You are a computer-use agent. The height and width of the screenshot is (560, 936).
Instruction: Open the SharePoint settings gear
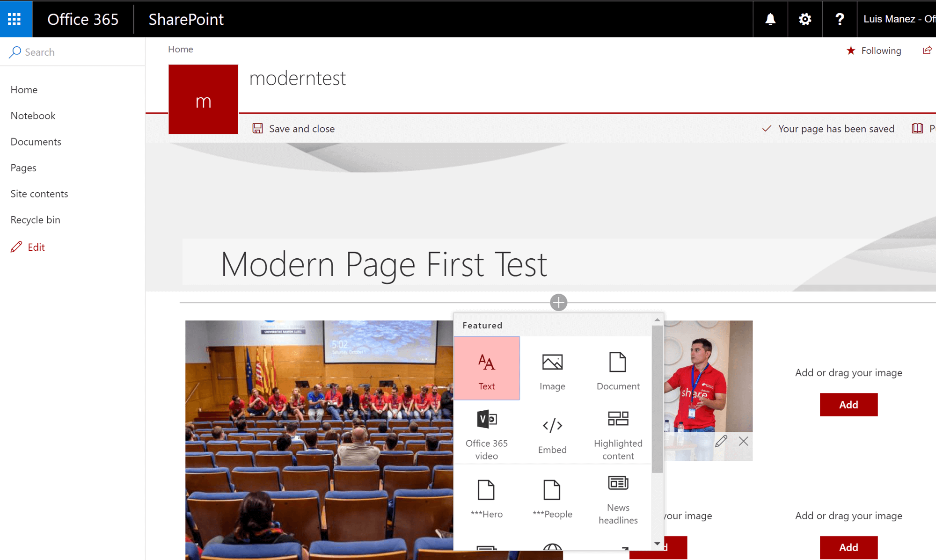tap(804, 19)
